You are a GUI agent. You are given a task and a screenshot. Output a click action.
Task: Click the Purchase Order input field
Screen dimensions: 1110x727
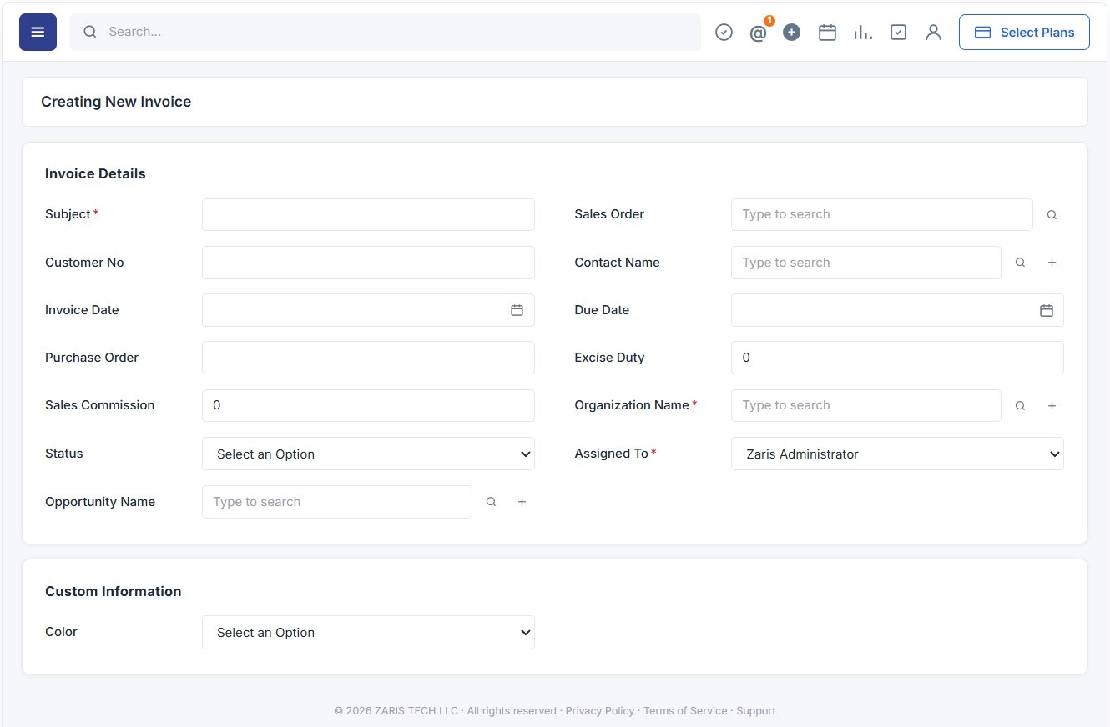(368, 358)
